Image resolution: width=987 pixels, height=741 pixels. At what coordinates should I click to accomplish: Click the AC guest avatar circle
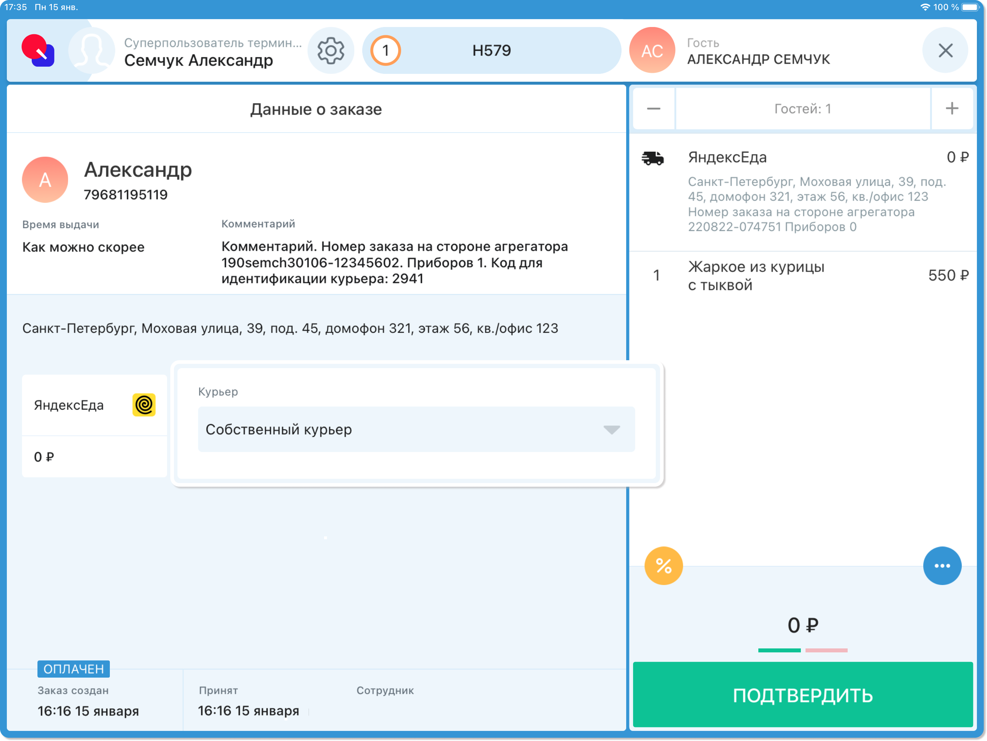click(652, 51)
